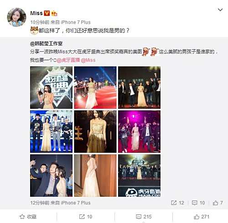228x223 pixels.
Task: Click the pink @Miss mention
Action: 88,60
